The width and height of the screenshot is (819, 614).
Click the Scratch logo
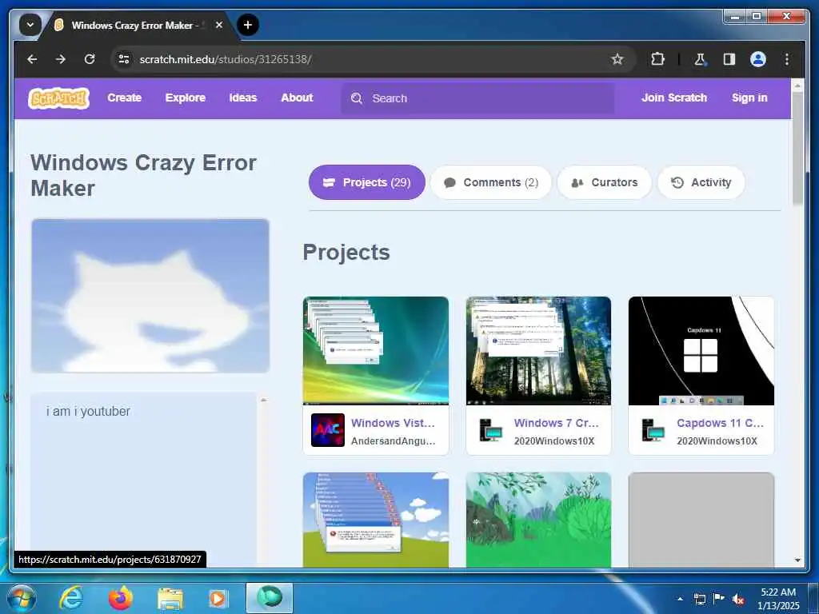click(x=58, y=98)
